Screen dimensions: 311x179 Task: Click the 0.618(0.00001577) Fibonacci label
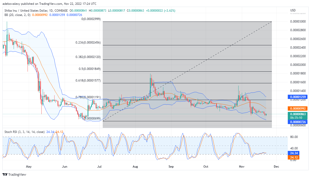[x=88, y=81]
